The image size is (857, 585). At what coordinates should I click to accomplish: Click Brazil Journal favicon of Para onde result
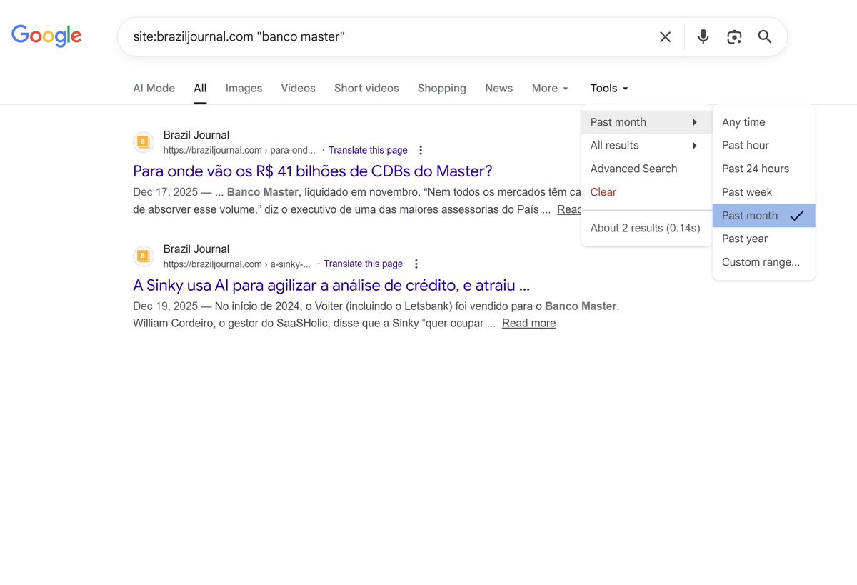[x=144, y=142]
